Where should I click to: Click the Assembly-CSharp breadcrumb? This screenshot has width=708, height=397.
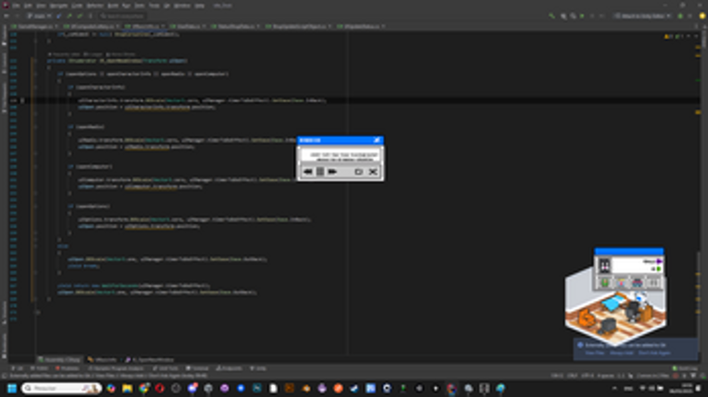click(x=59, y=360)
